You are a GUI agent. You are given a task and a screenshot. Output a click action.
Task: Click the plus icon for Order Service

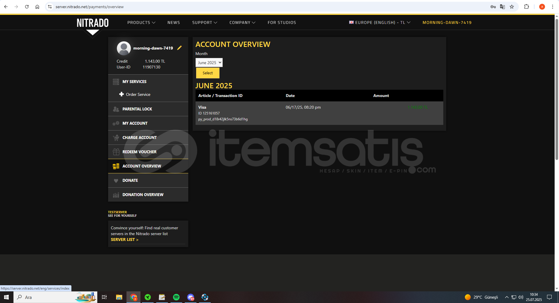(x=122, y=94)
